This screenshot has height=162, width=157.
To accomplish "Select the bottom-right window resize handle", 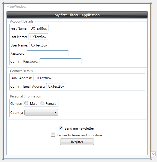I will (151, 159).
